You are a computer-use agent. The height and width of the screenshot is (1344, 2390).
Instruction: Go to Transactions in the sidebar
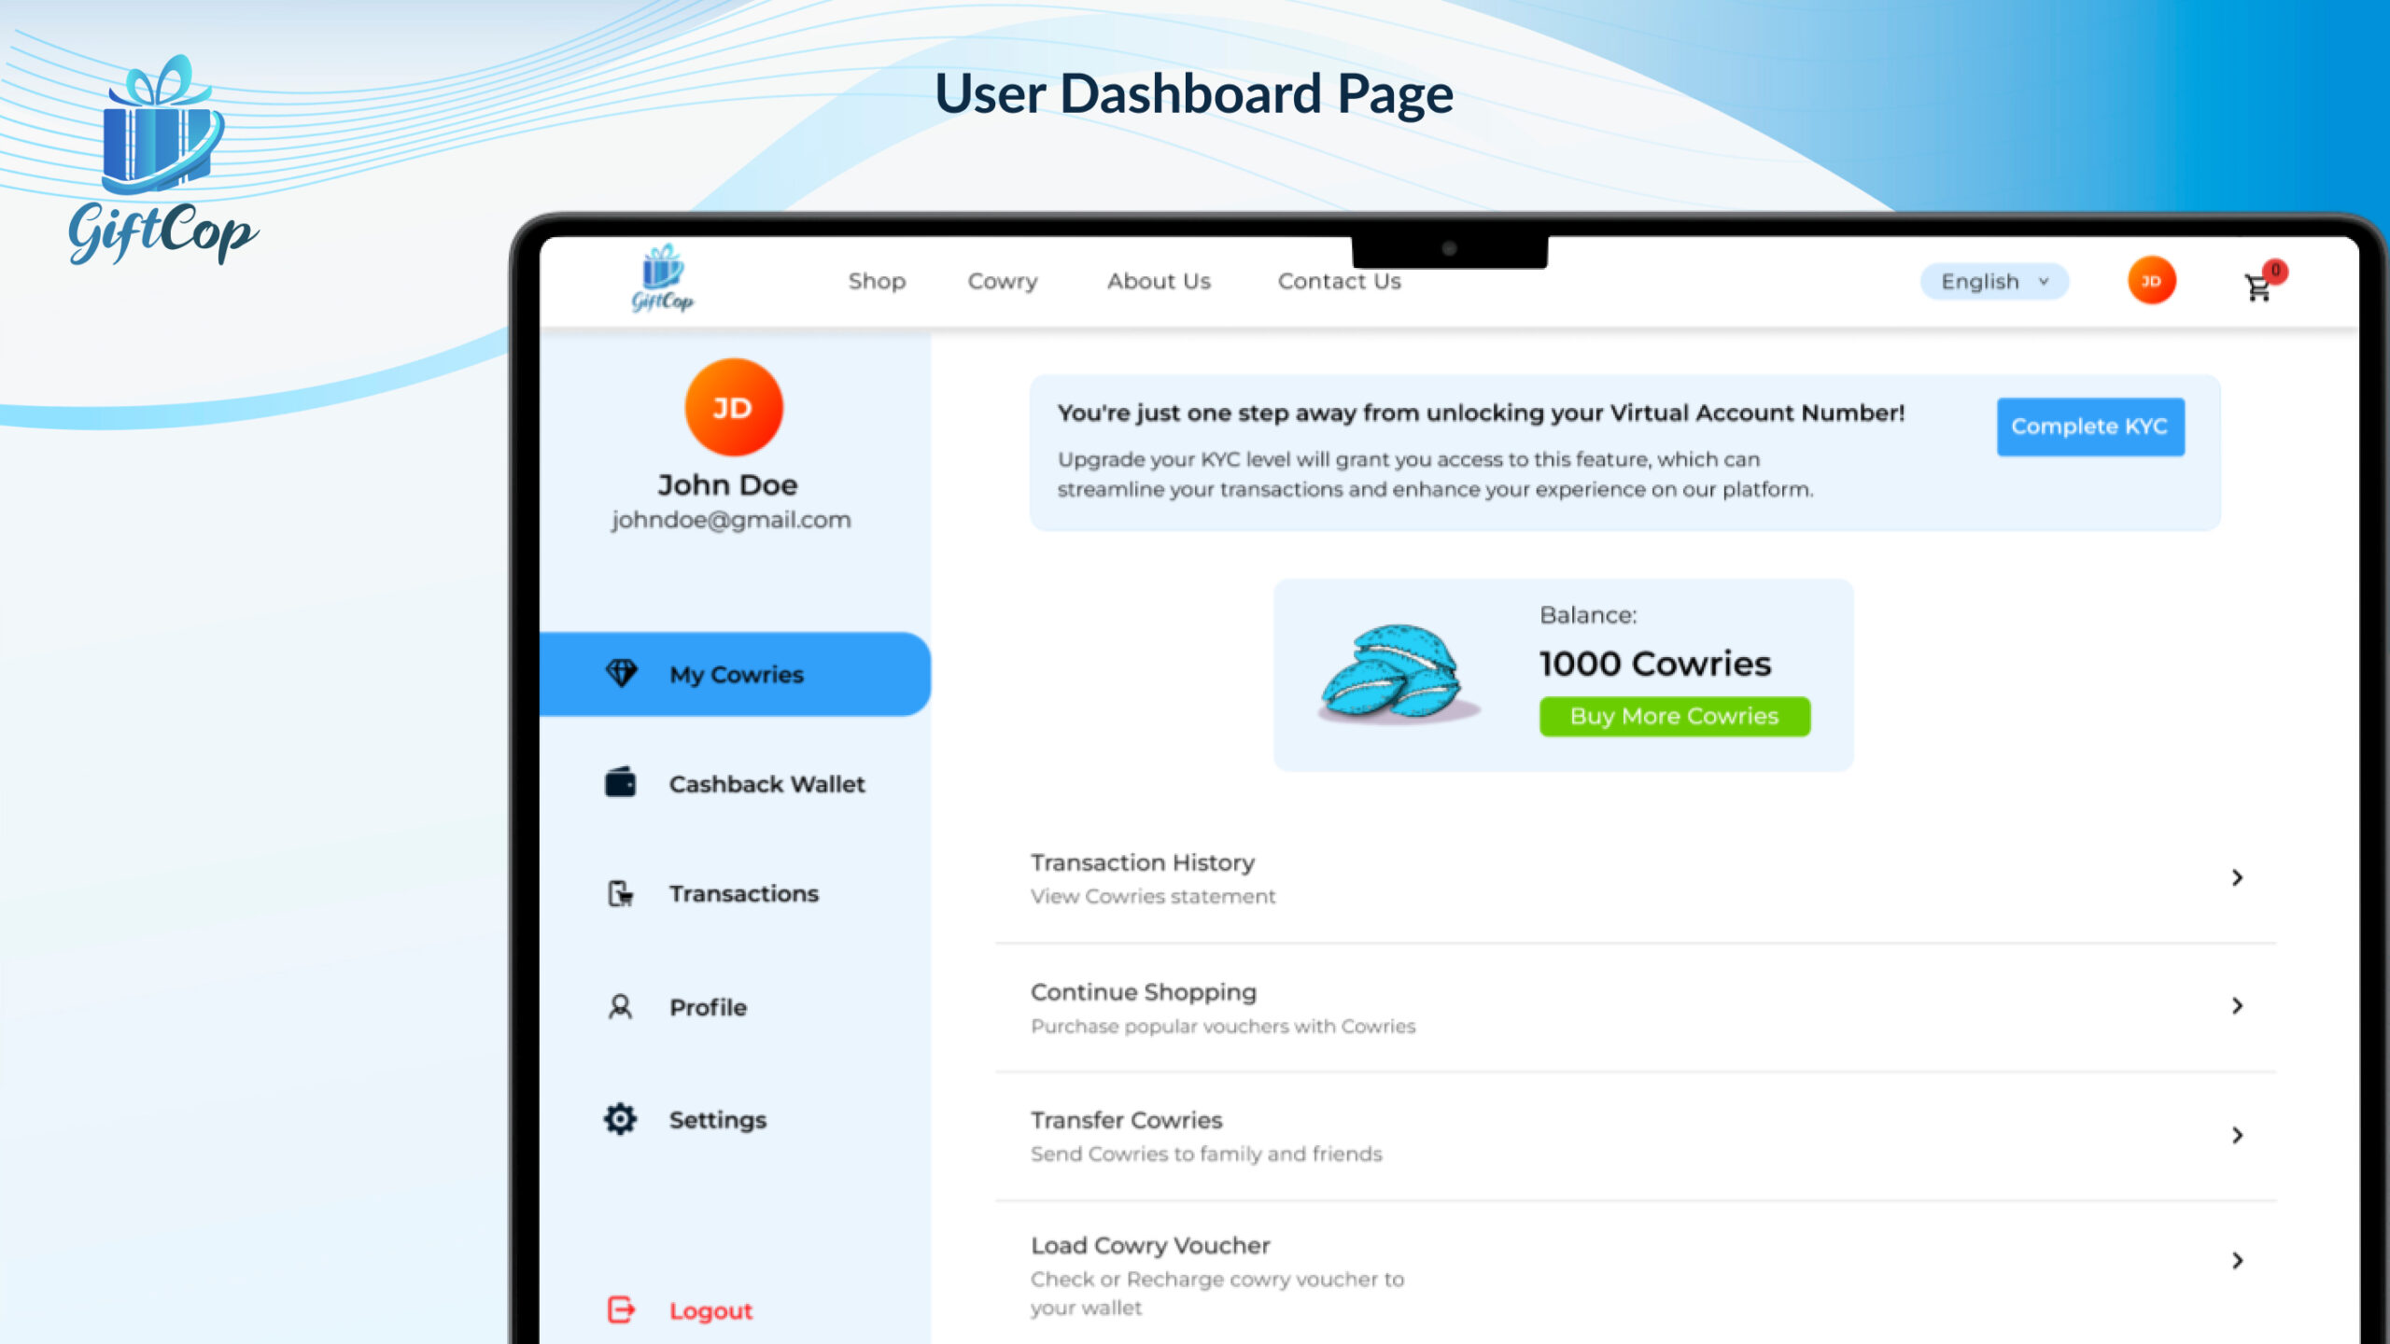[743, 893]
